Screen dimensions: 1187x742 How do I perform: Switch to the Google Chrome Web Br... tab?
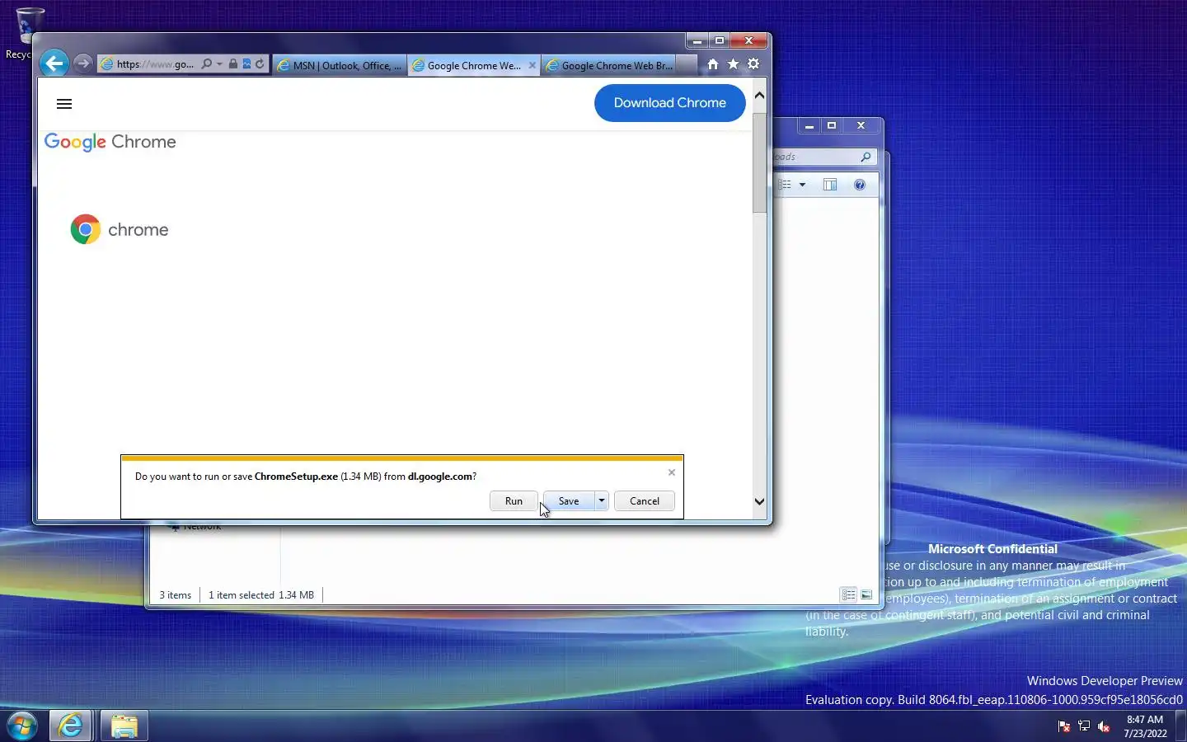point(609,65)
